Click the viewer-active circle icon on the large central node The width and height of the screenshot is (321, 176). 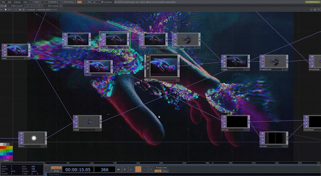tap(148, 57)
